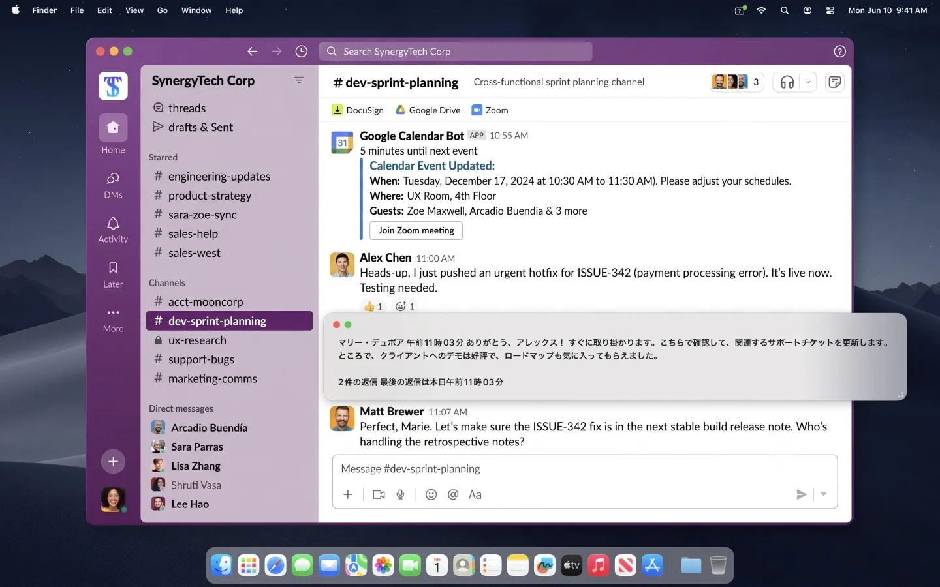Open your profile avatar at bottom left

[x=113, y=500]
